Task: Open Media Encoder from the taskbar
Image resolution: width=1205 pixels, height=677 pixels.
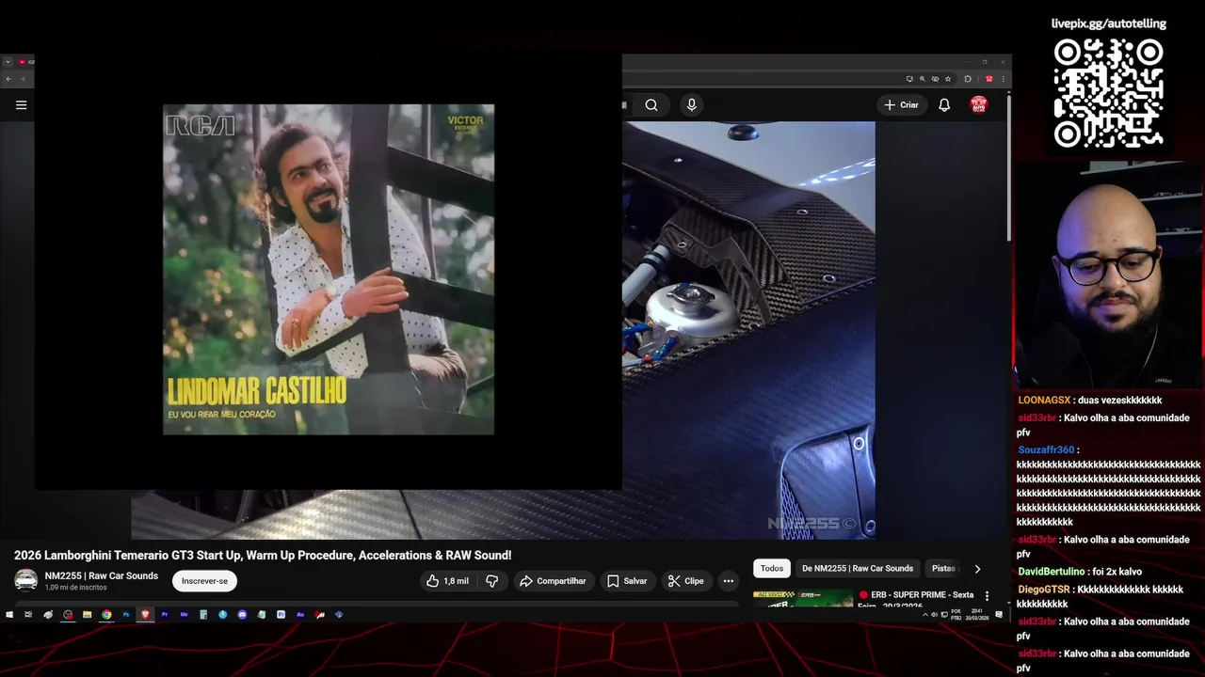Action: (184, 615)
